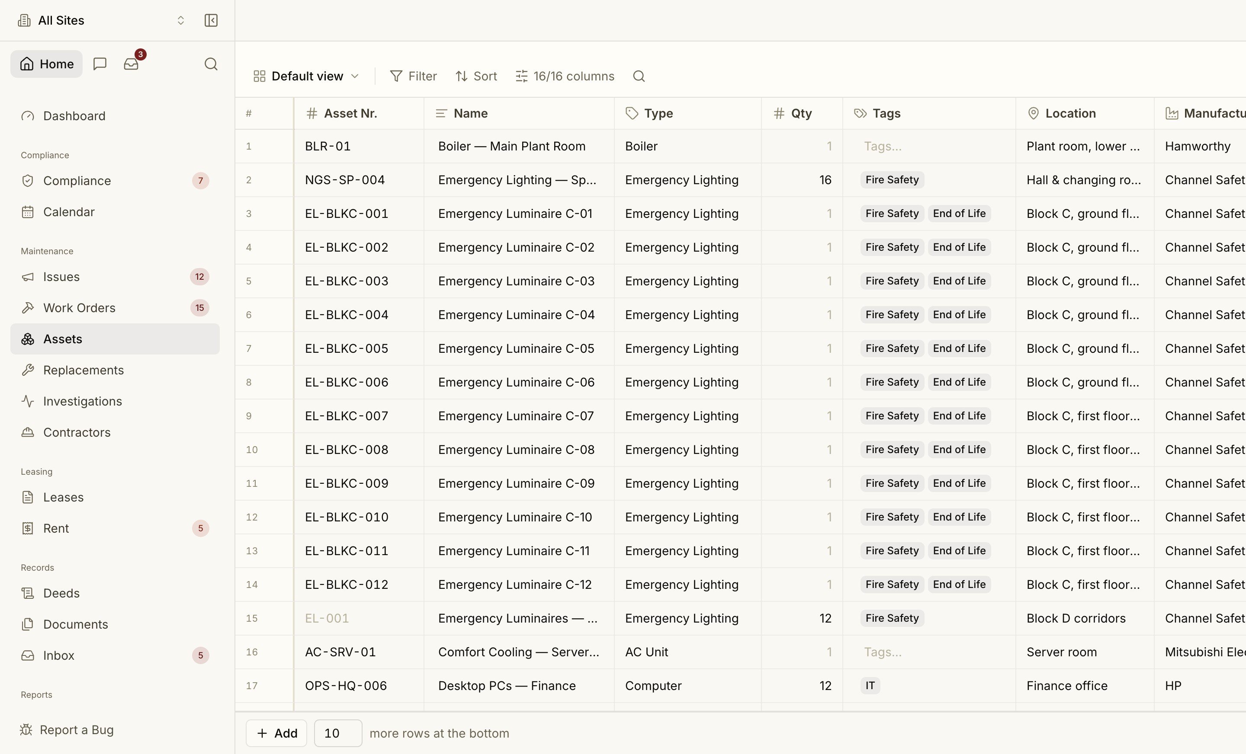Go to Home tab

click(x=47, y=64)
